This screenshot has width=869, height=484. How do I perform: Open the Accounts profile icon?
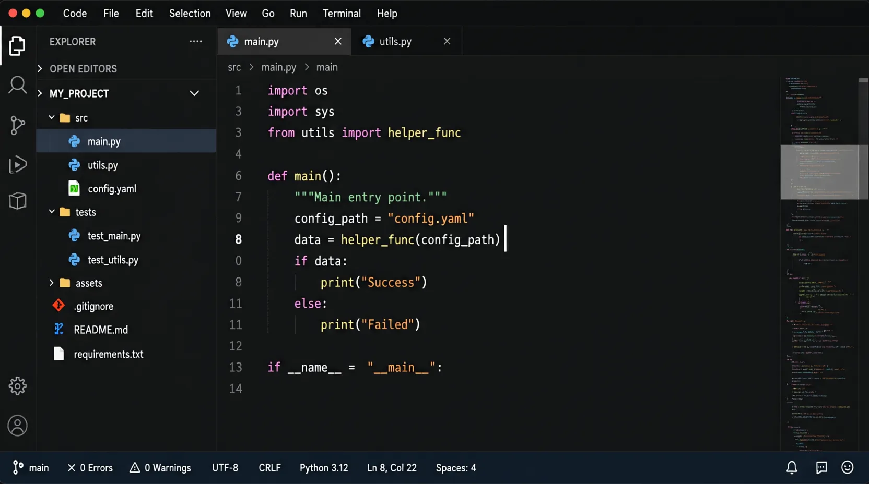click(17, 426)
